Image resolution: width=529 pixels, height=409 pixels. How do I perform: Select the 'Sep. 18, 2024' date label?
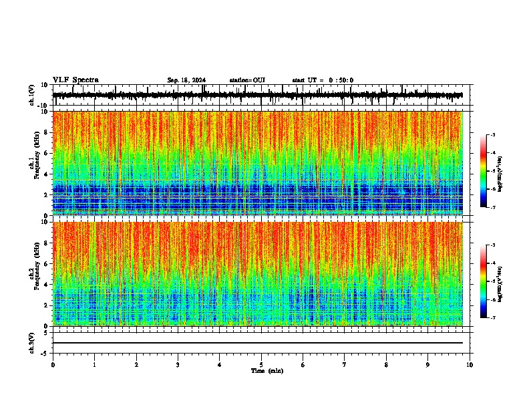point(186,80)
